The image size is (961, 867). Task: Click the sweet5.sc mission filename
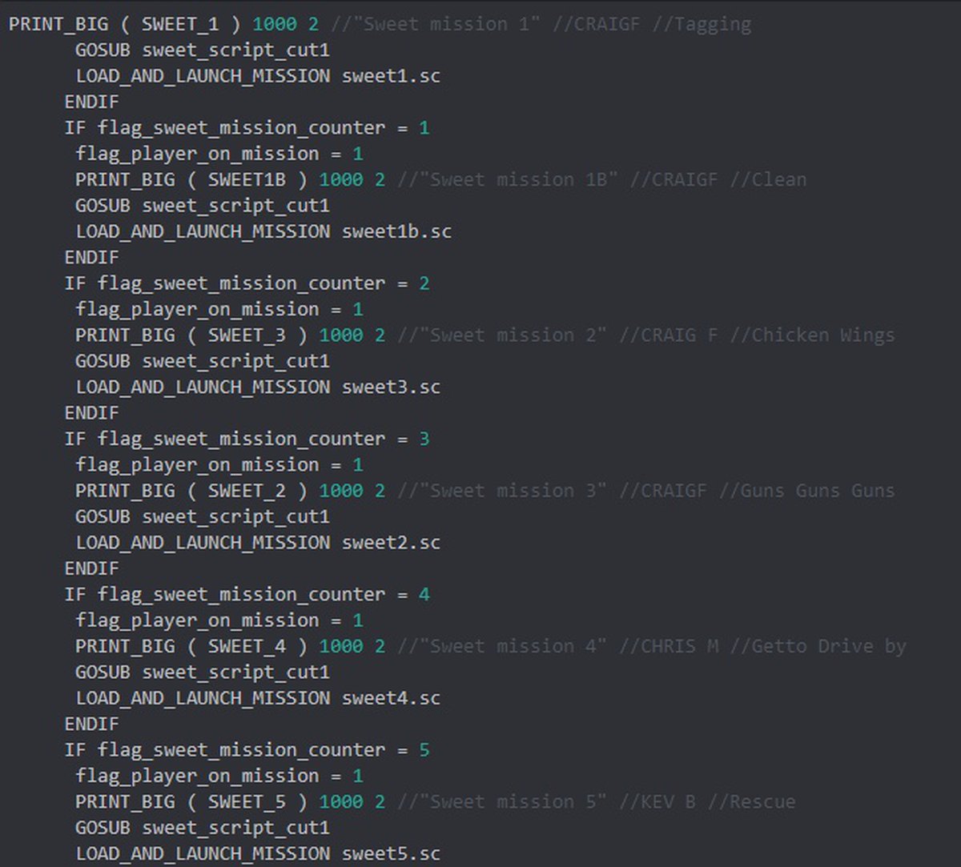(391, 853)
